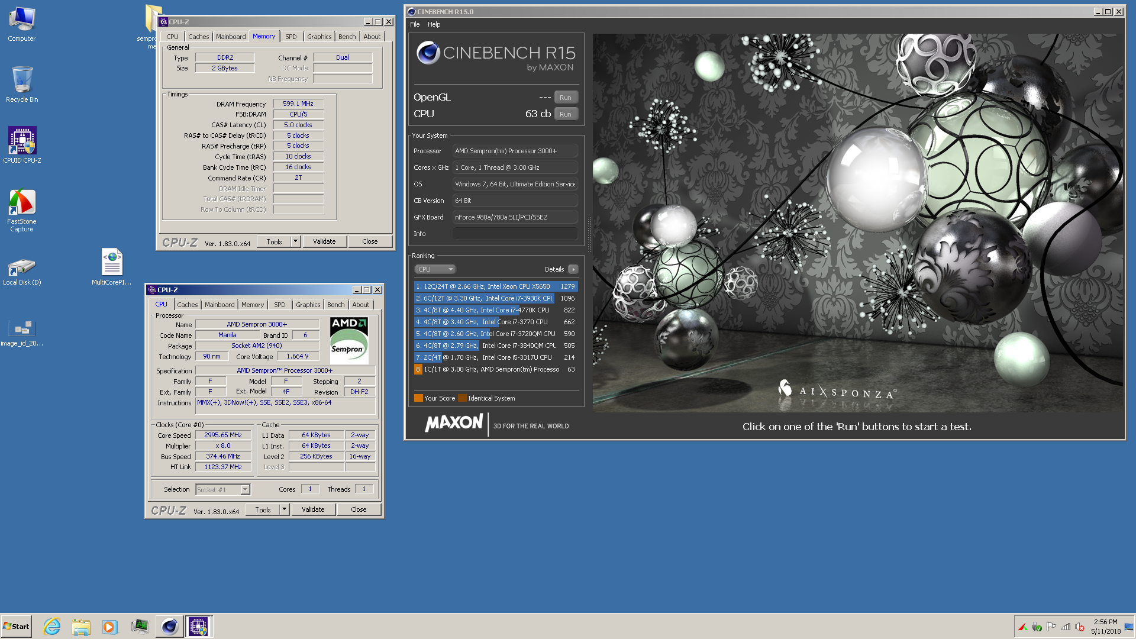Launch FastStone Capture desktop shortcut
This screenshot has width=1136, height=639.
pyautogui.click(x=22, y=211)
